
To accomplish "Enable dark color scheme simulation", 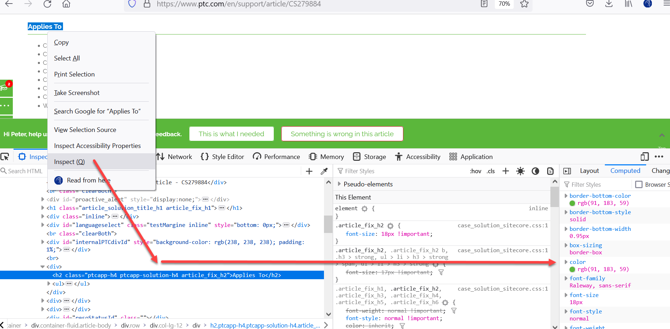I will click(x=535, y=171).
